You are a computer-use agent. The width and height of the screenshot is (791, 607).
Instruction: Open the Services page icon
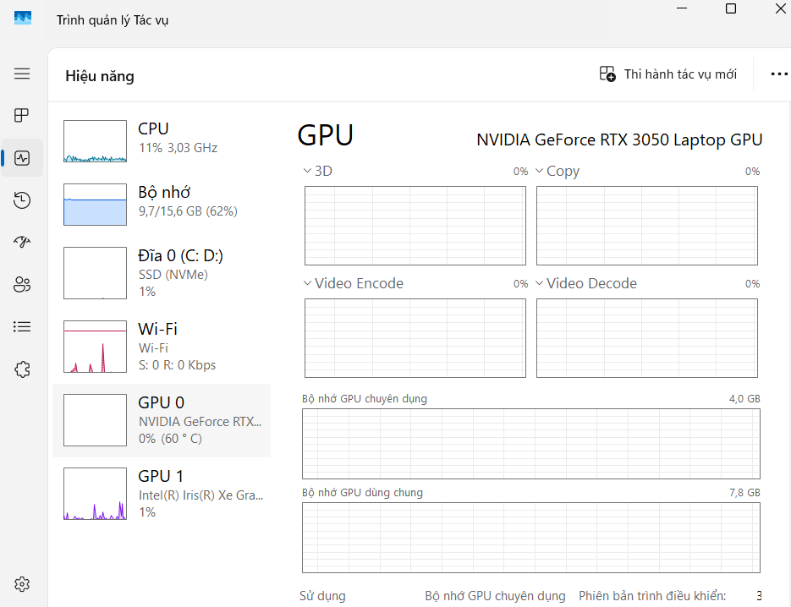22,369
